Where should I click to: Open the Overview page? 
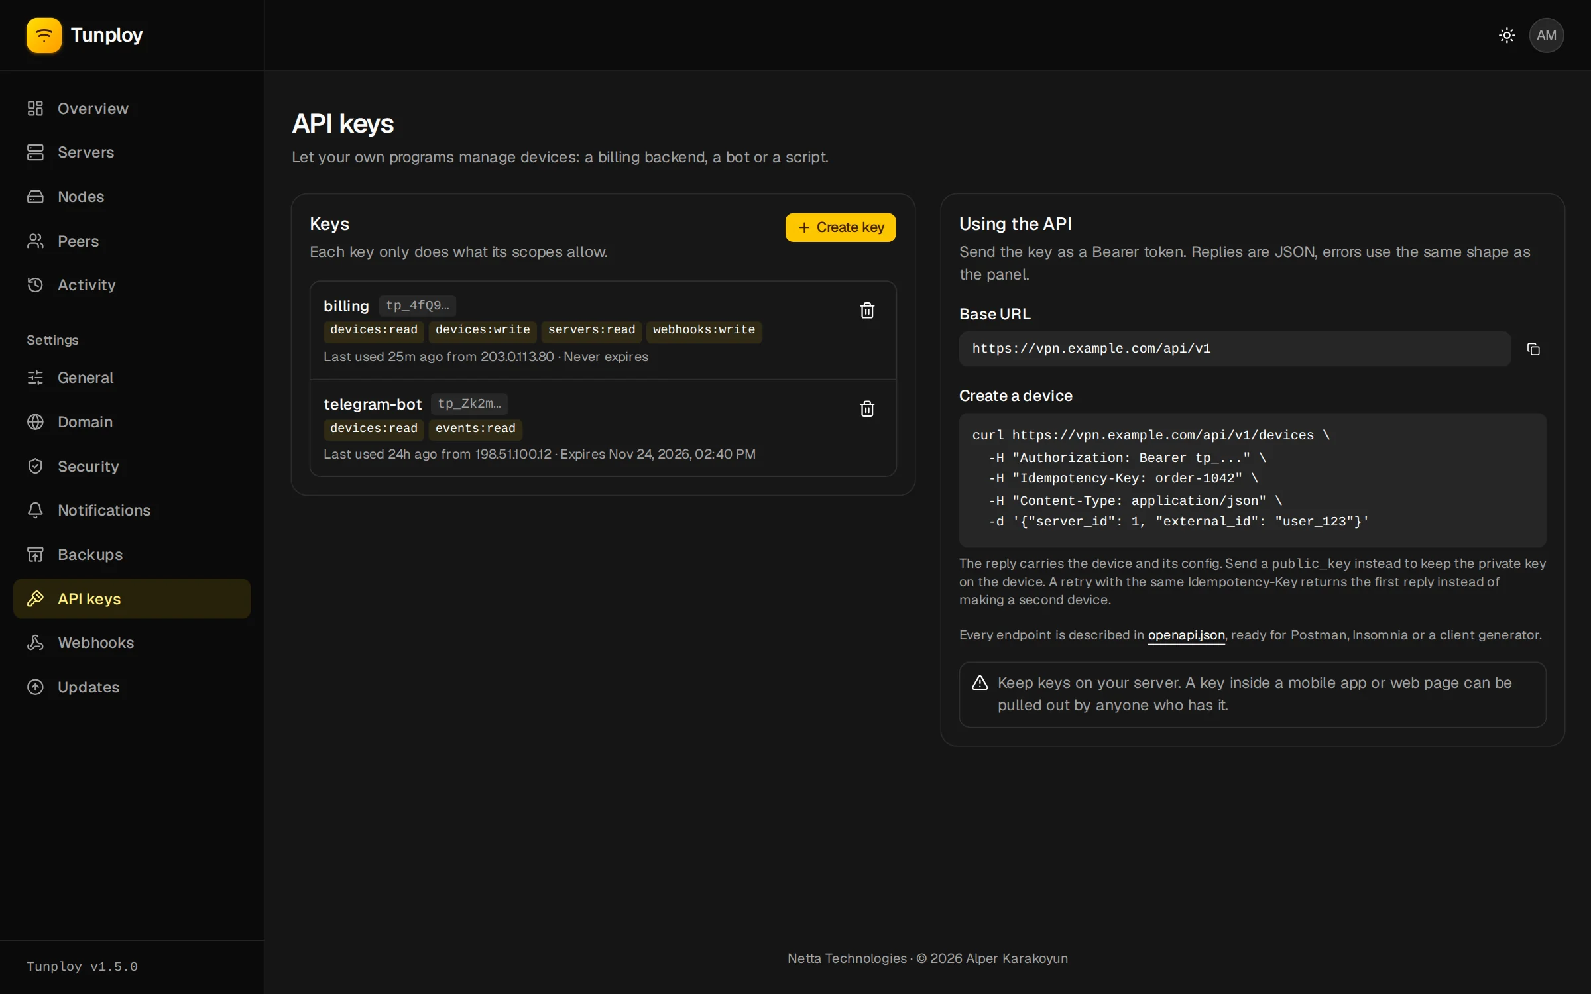pyautogui.click(x=132, y=108)
